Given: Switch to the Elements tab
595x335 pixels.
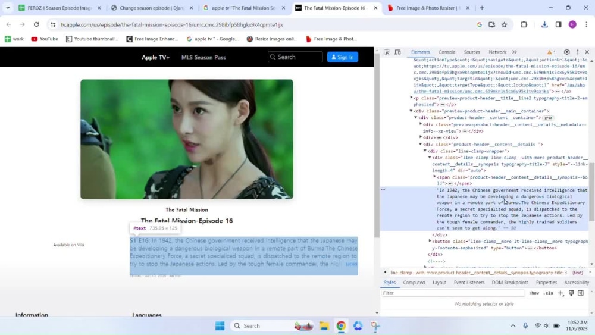Looking at the screenshot, I should pos(421,52).
